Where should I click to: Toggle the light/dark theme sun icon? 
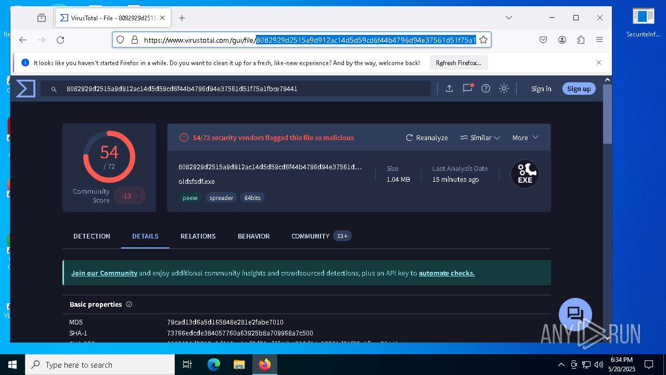(x=504, y=89)
